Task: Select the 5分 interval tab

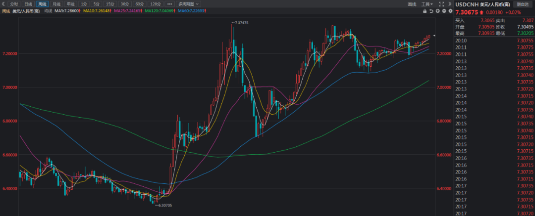Action: click(x=97, y=4)
